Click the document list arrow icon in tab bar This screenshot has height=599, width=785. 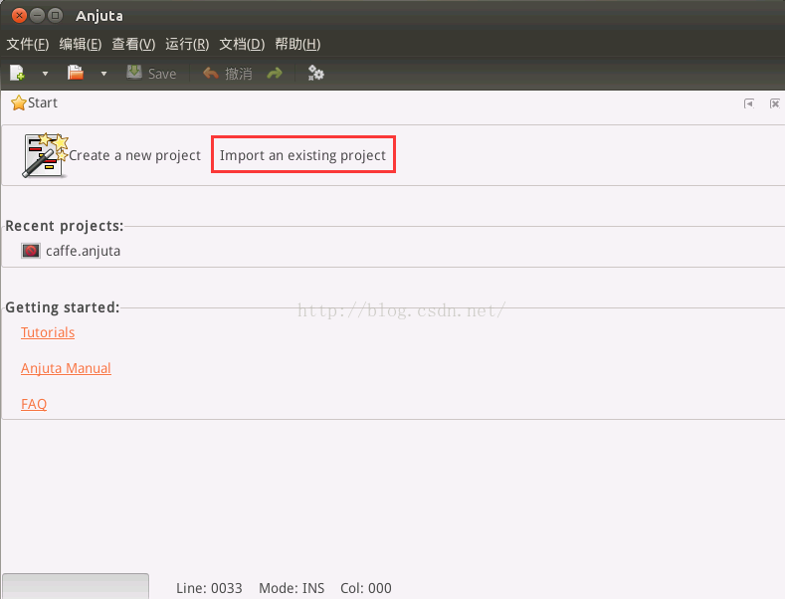pos(749,103)
